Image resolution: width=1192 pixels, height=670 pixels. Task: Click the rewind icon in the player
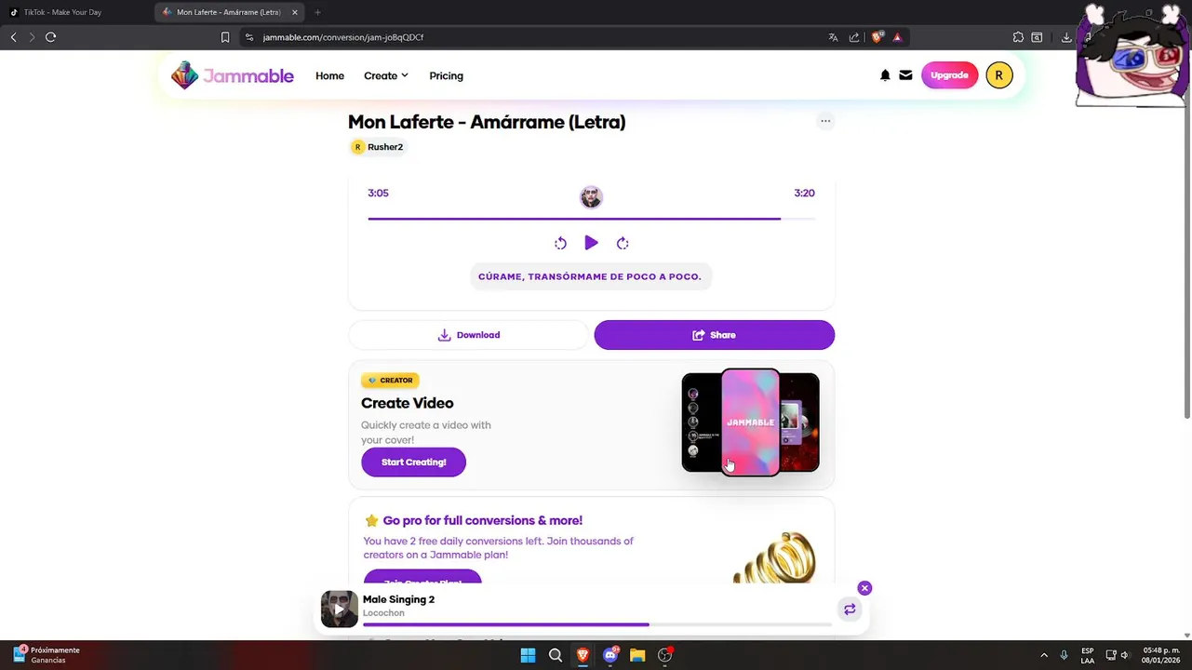tap(560, 243)
